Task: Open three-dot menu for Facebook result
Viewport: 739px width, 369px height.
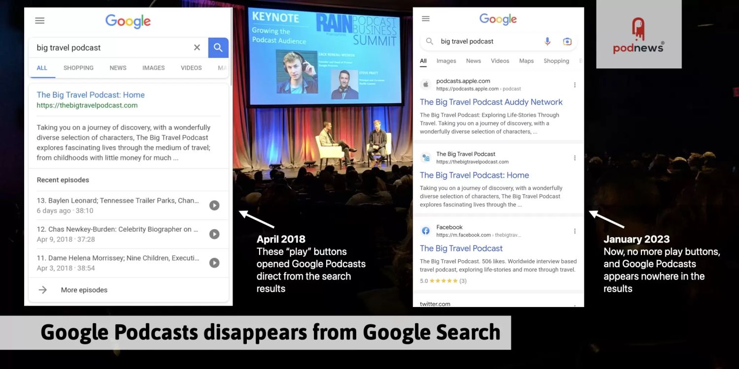Action: [x=574, y=231]
